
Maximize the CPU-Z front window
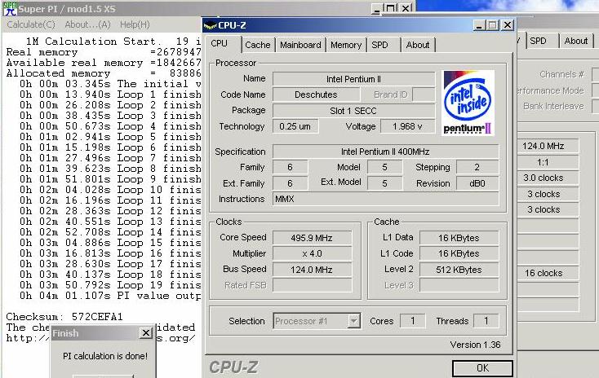pyautogui.click(x=493, y=25)
